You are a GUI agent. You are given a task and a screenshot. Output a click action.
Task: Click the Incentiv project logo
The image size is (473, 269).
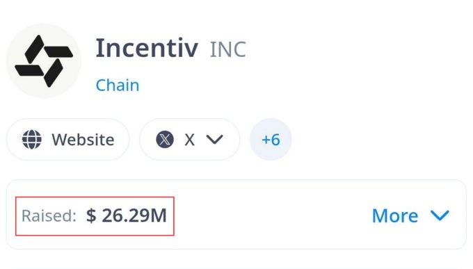click(44, 60)
